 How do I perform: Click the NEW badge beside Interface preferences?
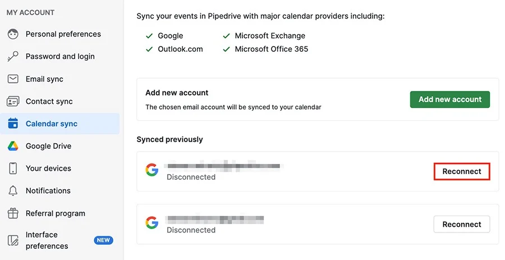pos(103,240)
